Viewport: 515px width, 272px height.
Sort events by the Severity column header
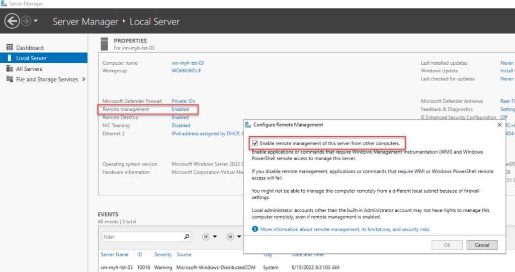pyautogui.click(x=162, y=254)
